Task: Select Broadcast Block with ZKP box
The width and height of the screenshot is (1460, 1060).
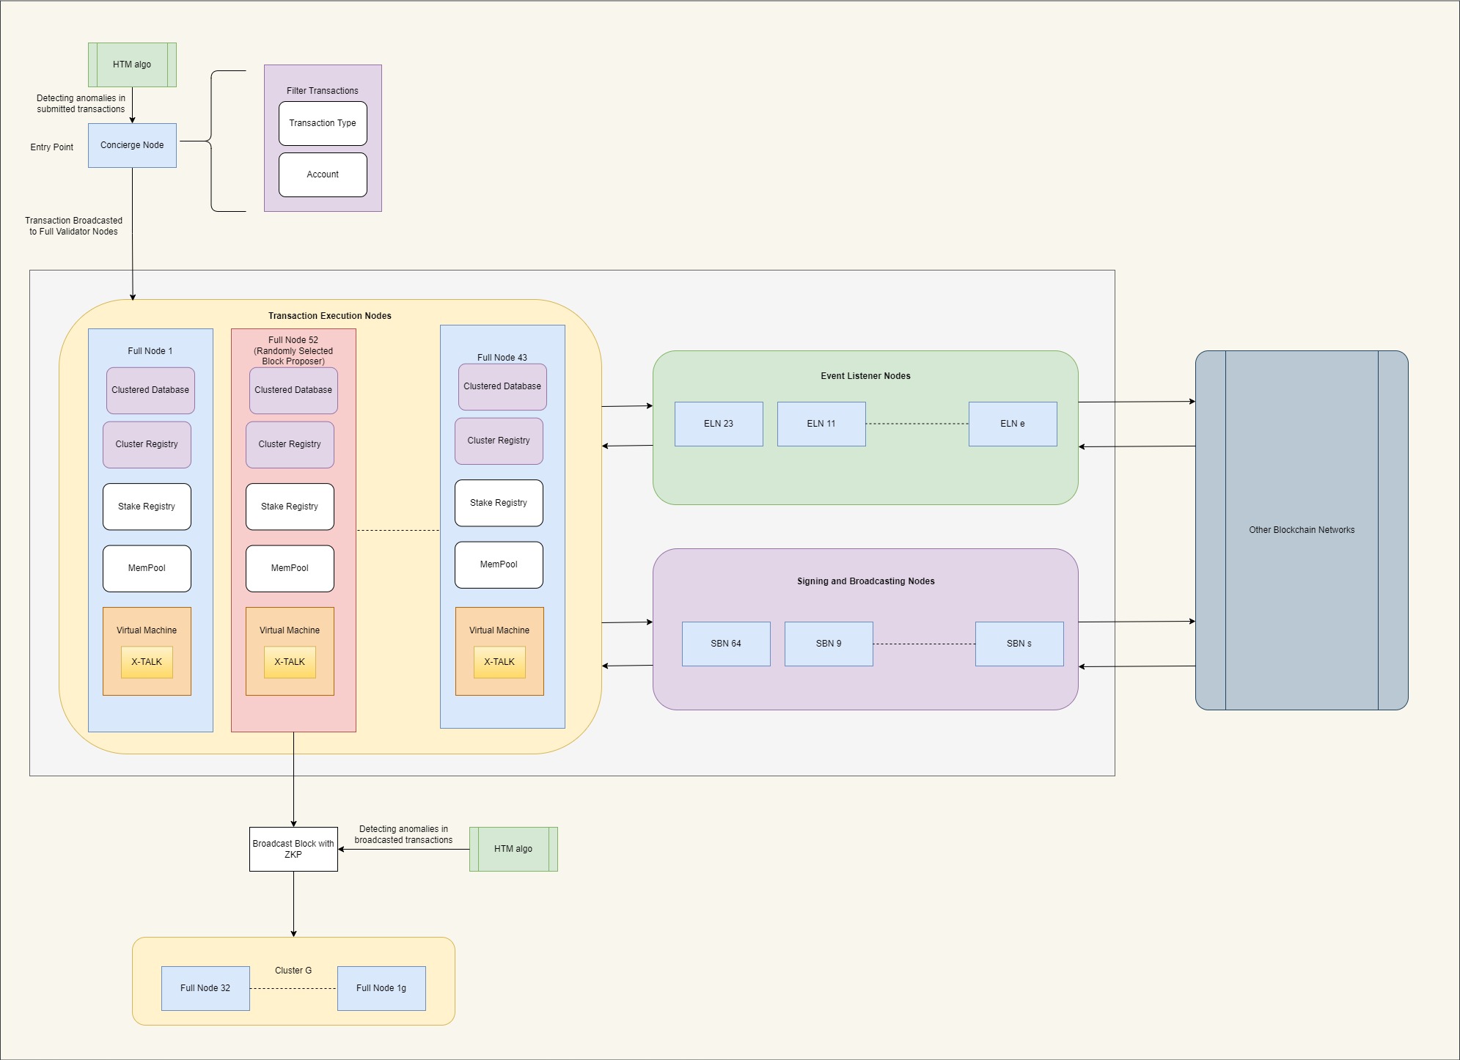Action: click(x=293, y=849)
